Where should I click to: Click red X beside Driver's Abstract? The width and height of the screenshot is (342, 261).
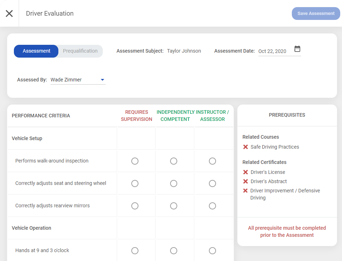point(245,181)
